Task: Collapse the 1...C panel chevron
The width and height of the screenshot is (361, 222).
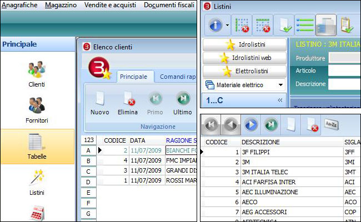Action: pyautogui.click(x=280, y=100)
